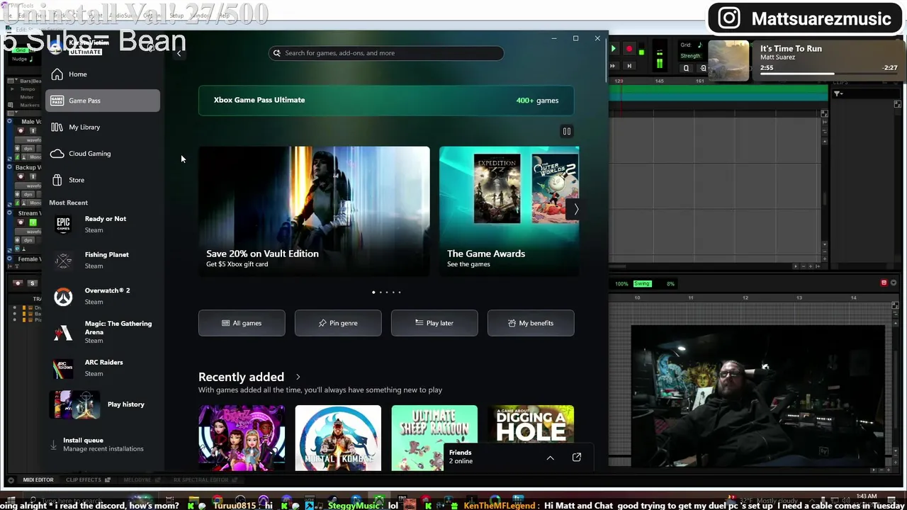Select Game Pass in Xbox sidebar

103,101
